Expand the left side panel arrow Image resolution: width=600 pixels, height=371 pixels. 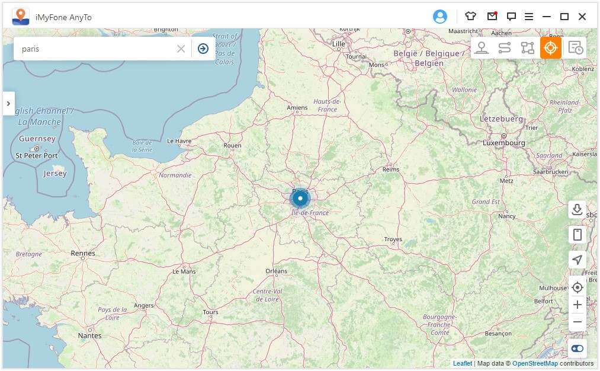pos(8,103)
